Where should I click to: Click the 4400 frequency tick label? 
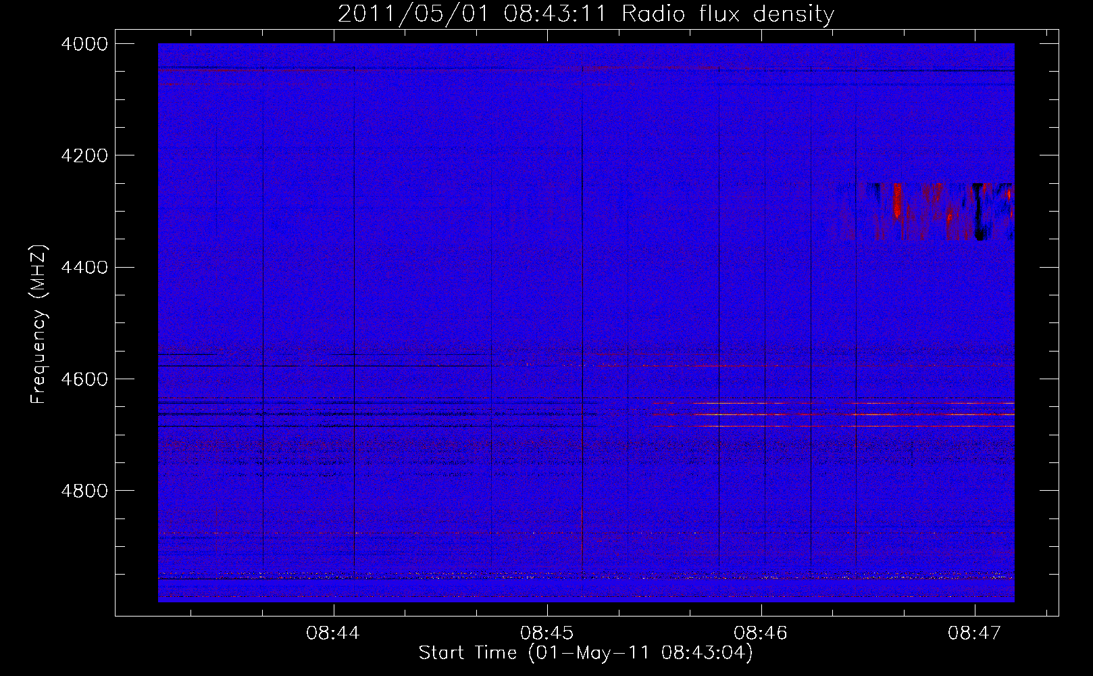tap(84, 268)
